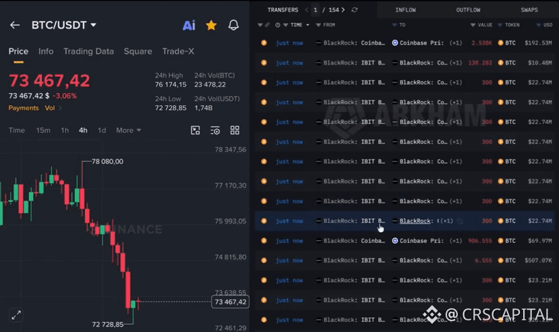Click the chart drawing tools icon
Image resolution: width=559 pixels, height=332 pixels.
click(195, 130)
